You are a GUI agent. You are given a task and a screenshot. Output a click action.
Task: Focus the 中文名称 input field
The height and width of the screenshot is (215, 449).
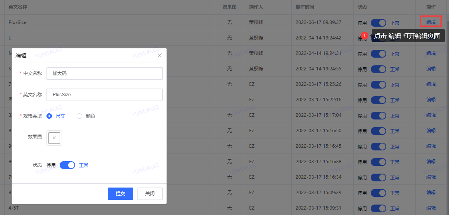coord(104,73)
